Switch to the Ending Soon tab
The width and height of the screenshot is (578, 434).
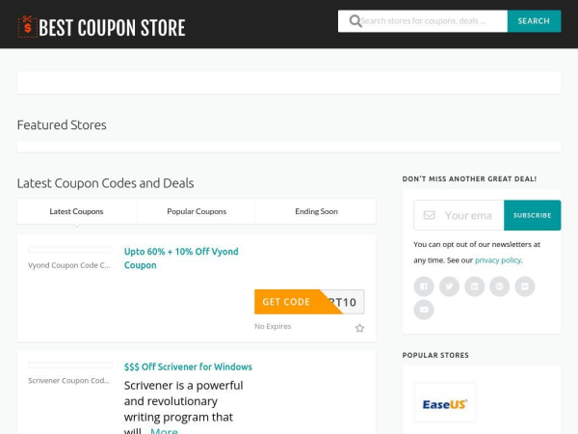click(x=316, y=211)
